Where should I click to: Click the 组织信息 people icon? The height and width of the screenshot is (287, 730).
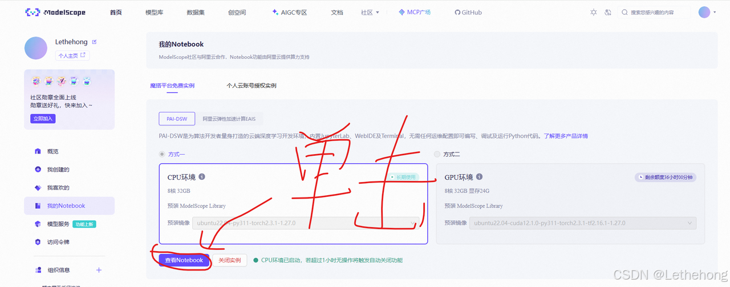tap(38, 270)
